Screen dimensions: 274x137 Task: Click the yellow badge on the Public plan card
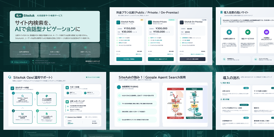pyautogui.click(x=141, y=20)
